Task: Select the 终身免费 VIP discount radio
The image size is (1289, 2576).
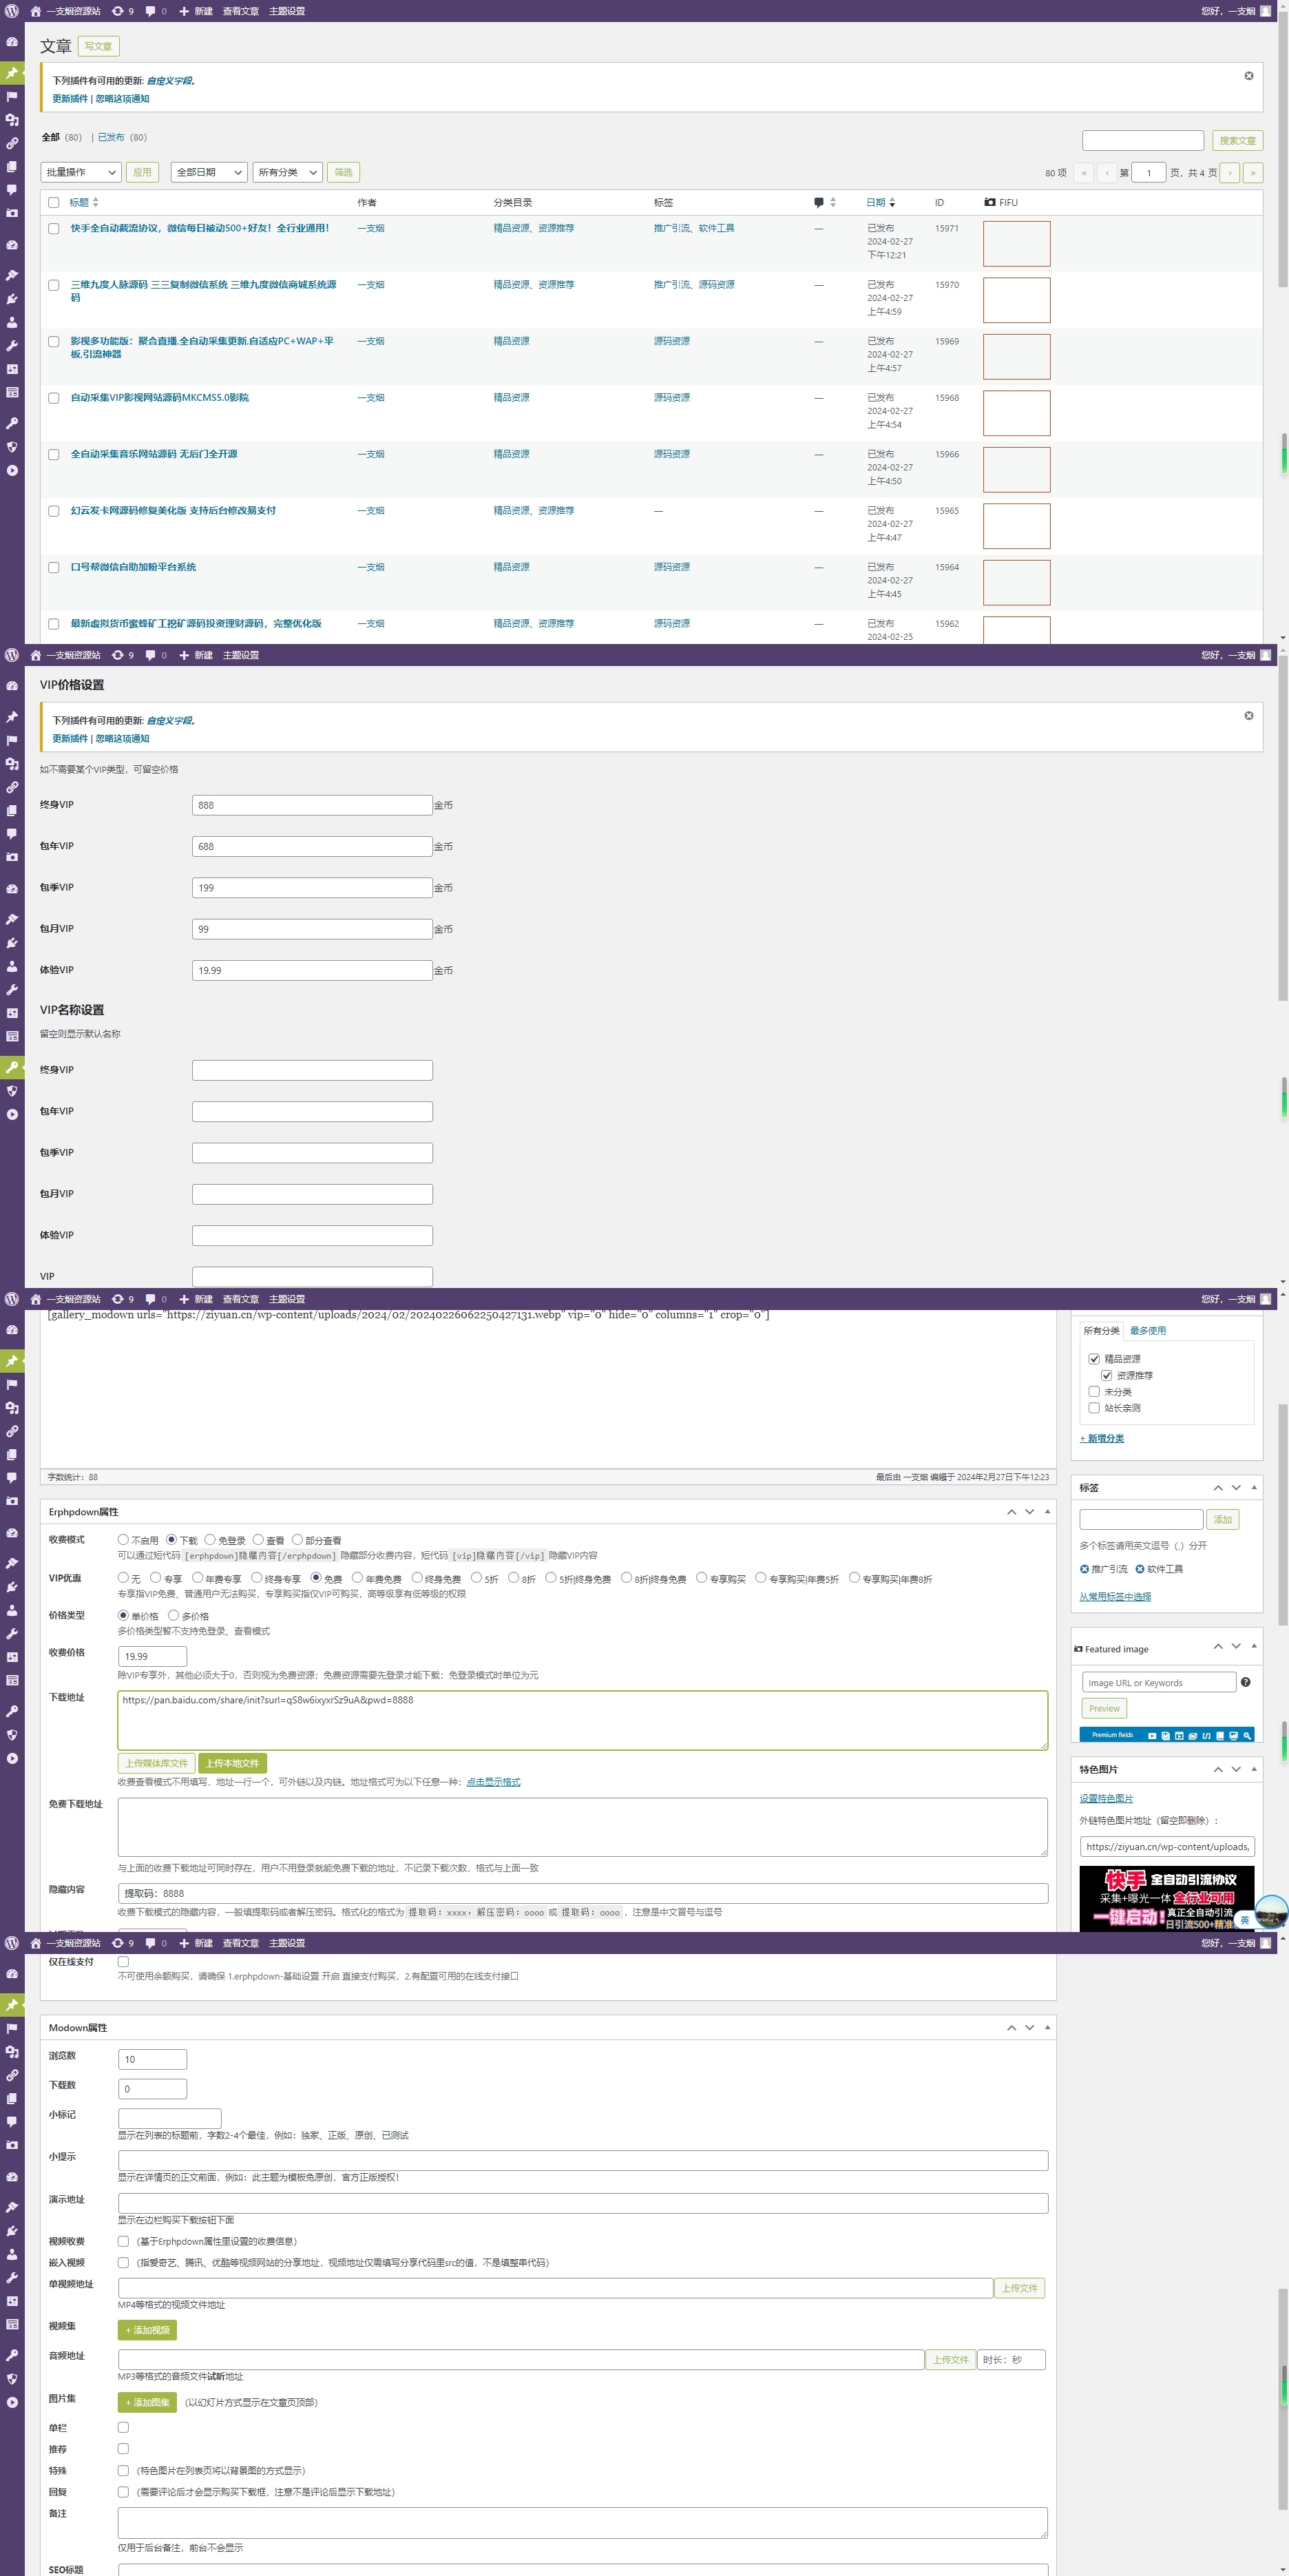Action: (x=417, y=1578)
